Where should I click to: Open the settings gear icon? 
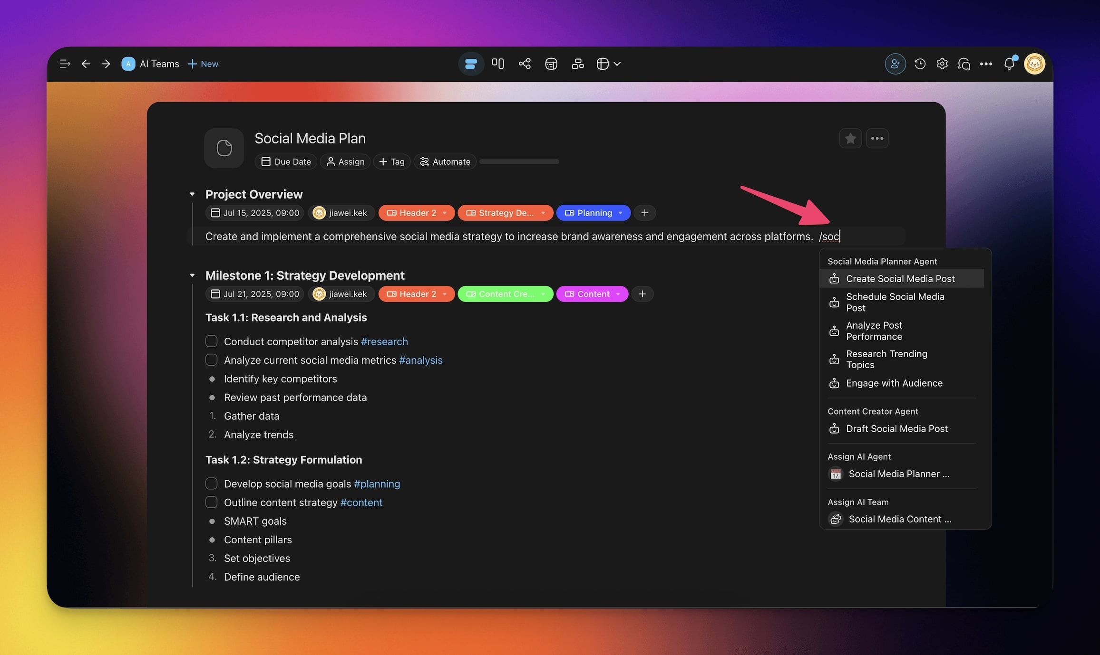tap(942, 64)
